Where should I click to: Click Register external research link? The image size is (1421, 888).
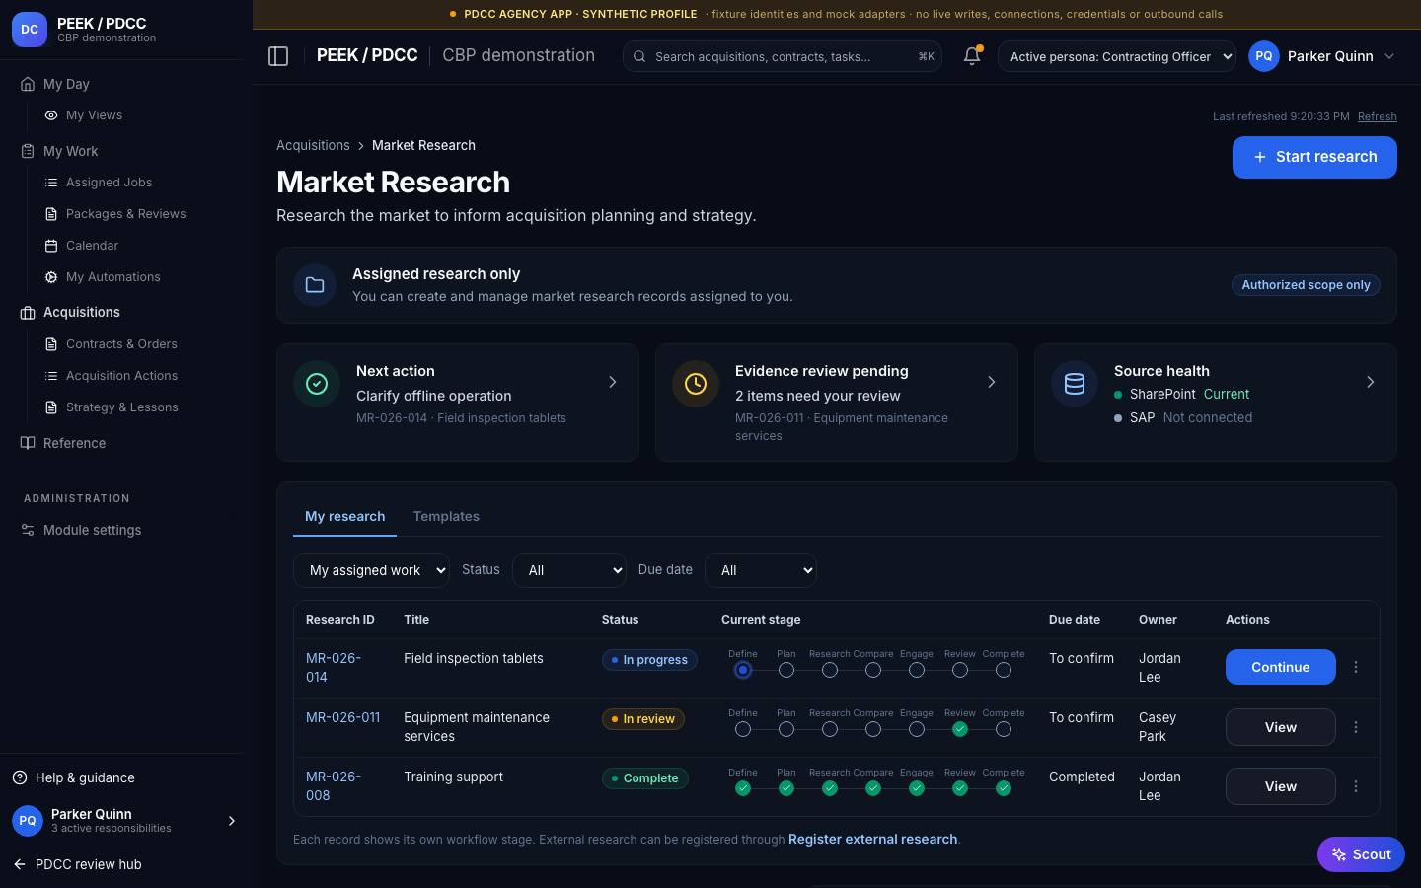(x=872, y=839)
